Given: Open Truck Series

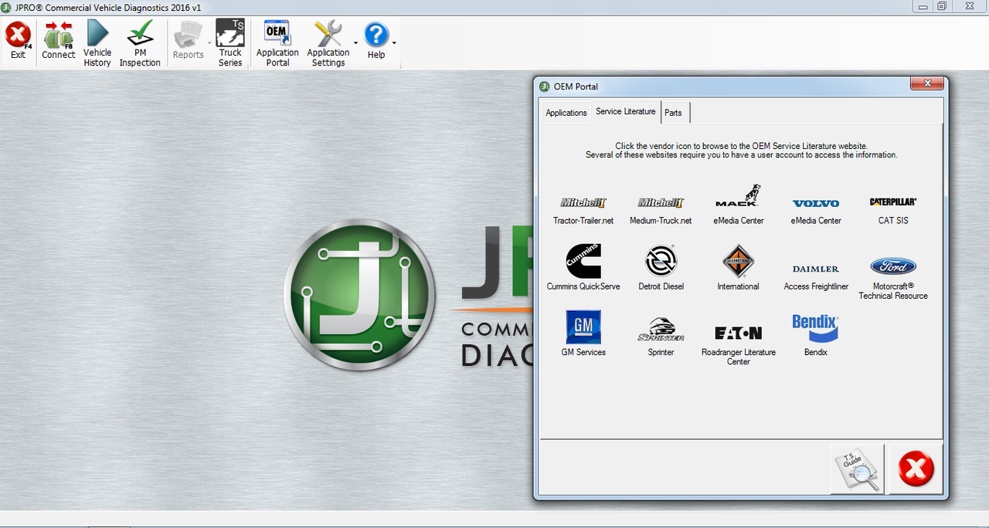Looking at the screenshot, I should point(230,43).
